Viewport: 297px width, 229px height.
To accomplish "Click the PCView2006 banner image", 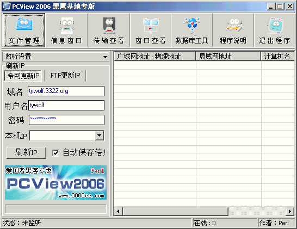I will (55, 183).
